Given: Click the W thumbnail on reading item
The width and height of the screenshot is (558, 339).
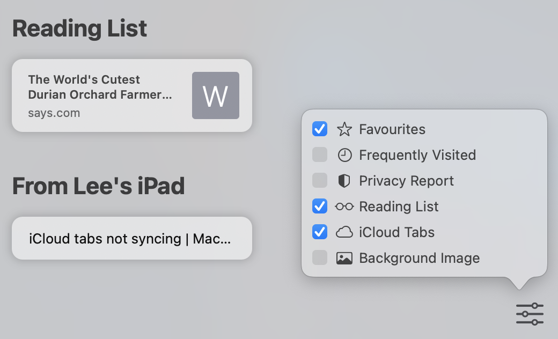Looking at the screenshot, I should click(216, 95).
